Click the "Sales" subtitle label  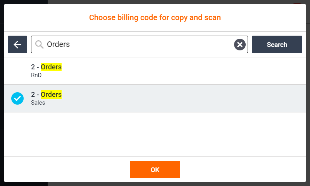click(38, 103)
